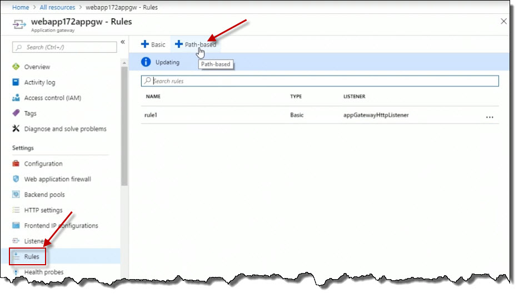Click the plus icon next to Path-based

pos(179,44)
